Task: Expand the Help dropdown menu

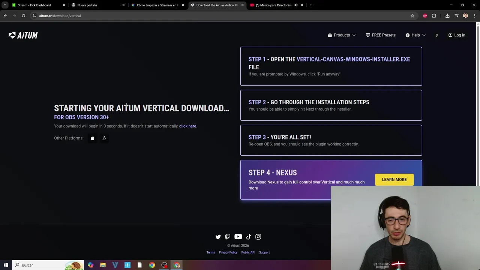Action: tap(415, 35)
